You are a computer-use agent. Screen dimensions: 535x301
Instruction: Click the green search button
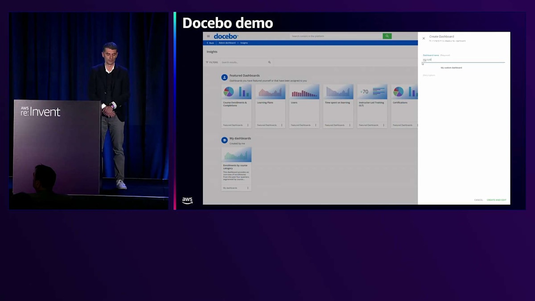pos(387,36)
